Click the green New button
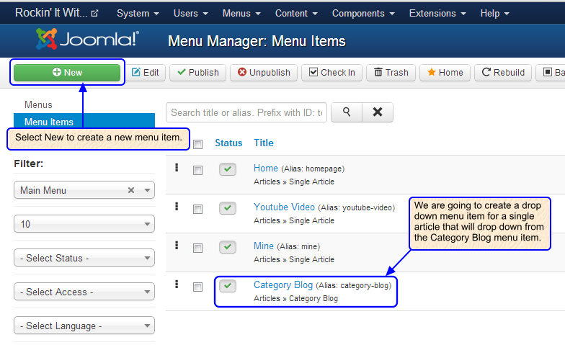 click(x=67, y=72)
